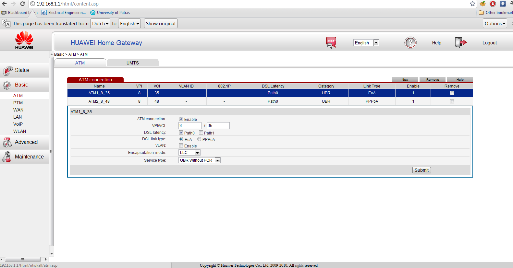Click the New button above the ATM table
The width and height of the screenshot is (513, 268).
point(405,79)
